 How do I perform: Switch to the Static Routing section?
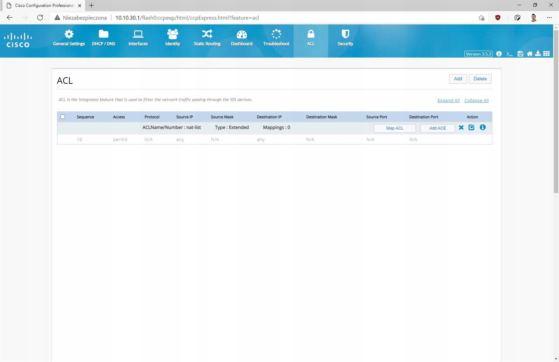(x=207, y=38)
